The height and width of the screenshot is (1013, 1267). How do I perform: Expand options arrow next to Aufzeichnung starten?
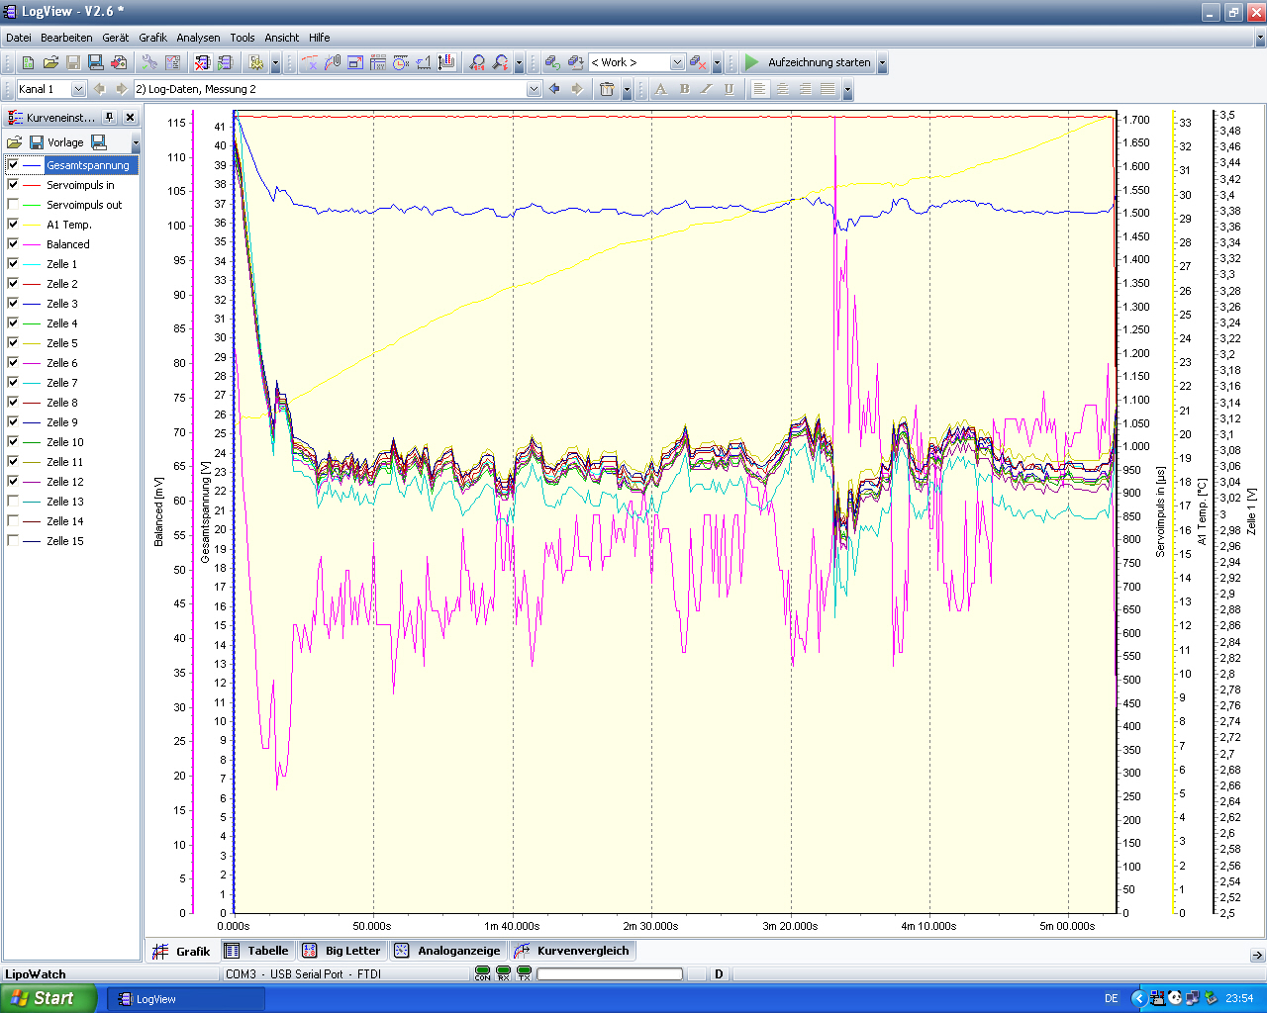click(882, 62)
